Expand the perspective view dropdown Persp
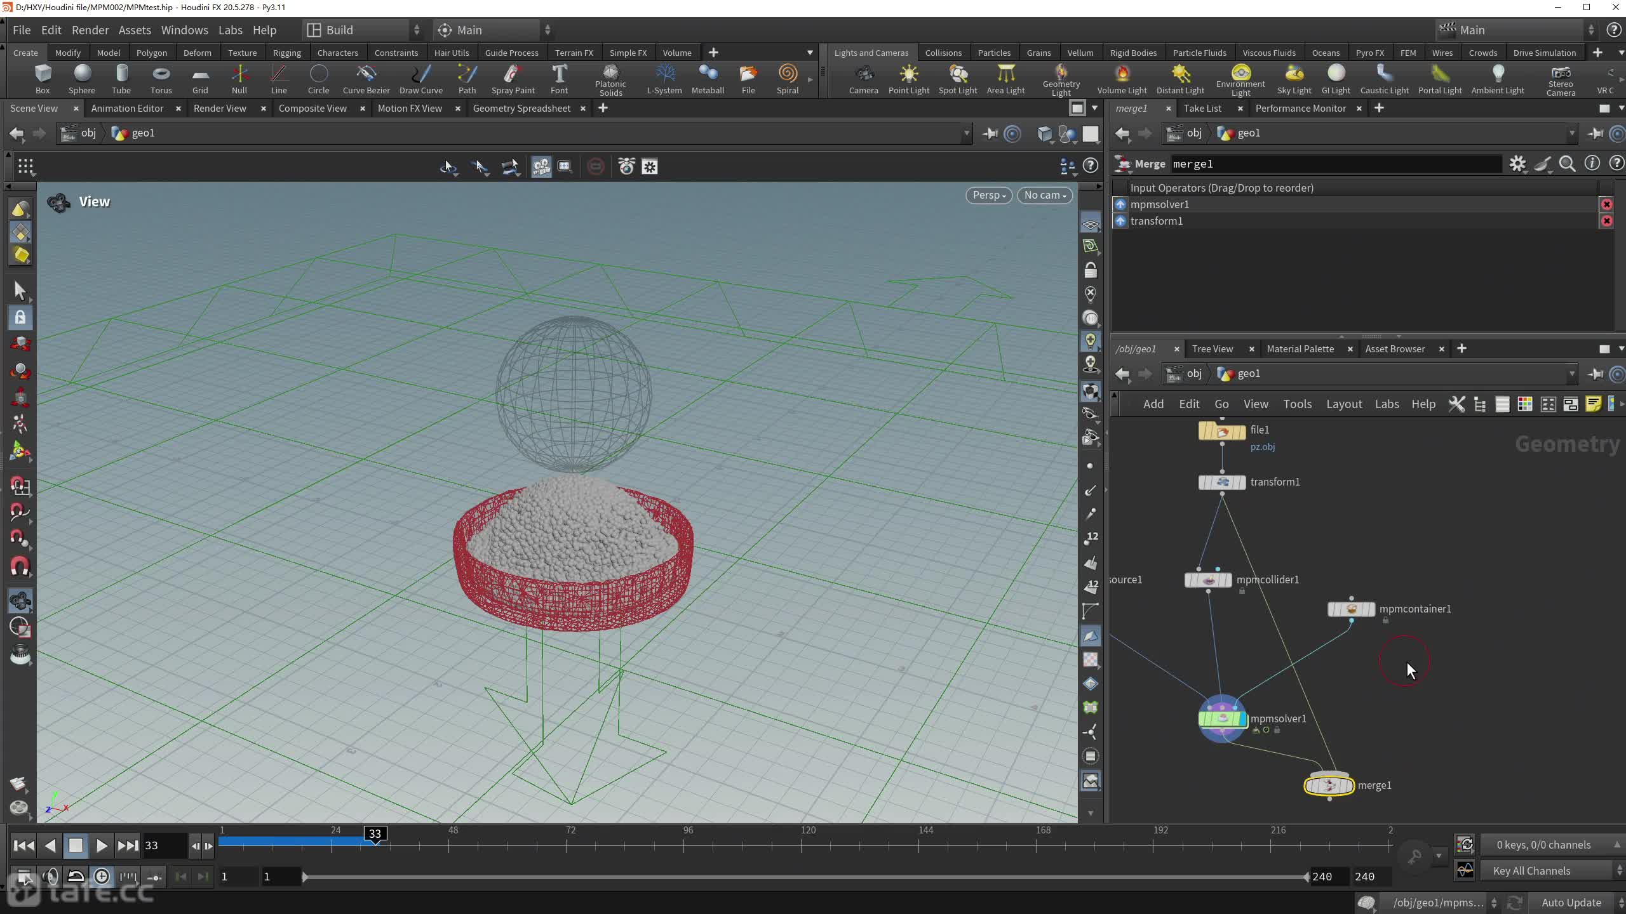Viewport: 1626px width, 914px height. tap(987, 195)
